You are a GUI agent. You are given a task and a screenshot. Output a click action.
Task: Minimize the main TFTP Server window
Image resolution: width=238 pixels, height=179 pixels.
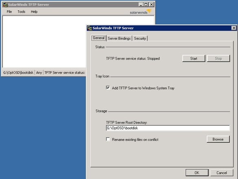coord(141,5)
